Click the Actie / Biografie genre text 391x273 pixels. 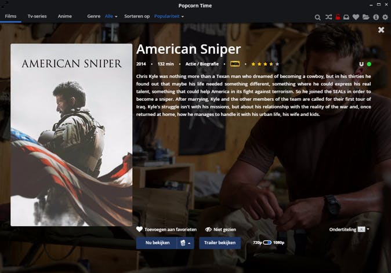point(202,64)
